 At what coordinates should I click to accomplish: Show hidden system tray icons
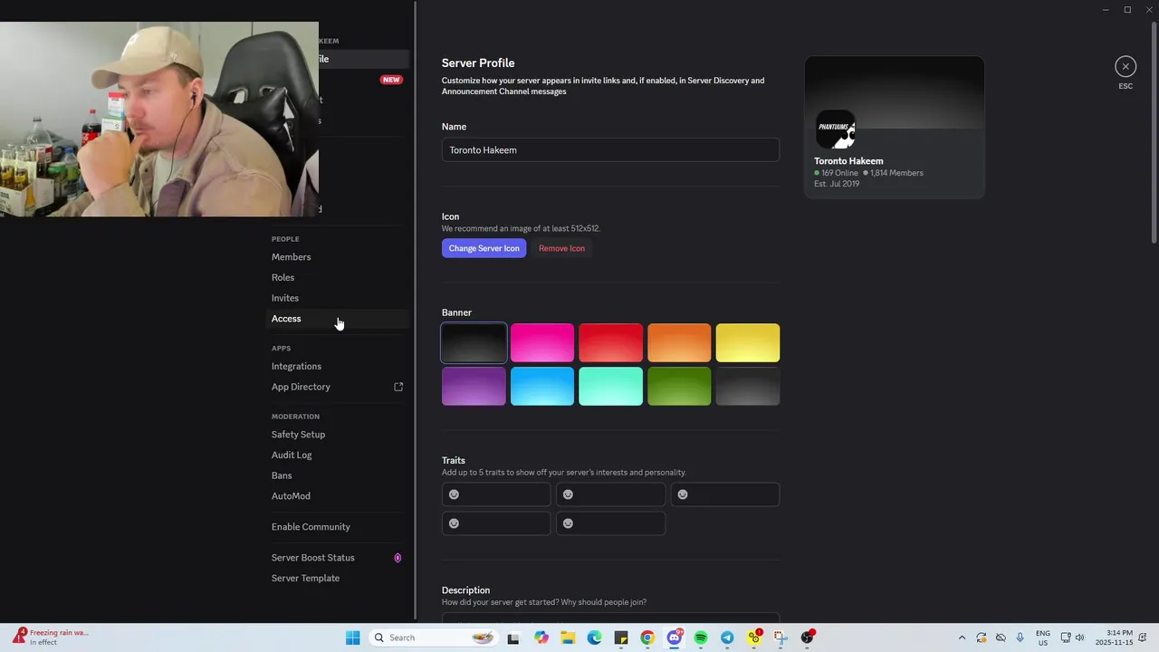(x=962, y=638)
